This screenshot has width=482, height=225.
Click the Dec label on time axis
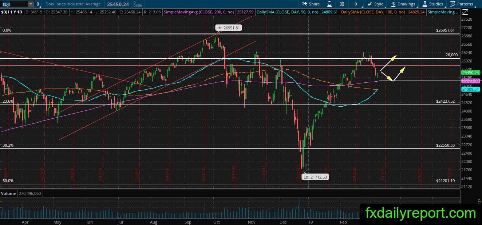pyautogui.click(x=284, y=221)
